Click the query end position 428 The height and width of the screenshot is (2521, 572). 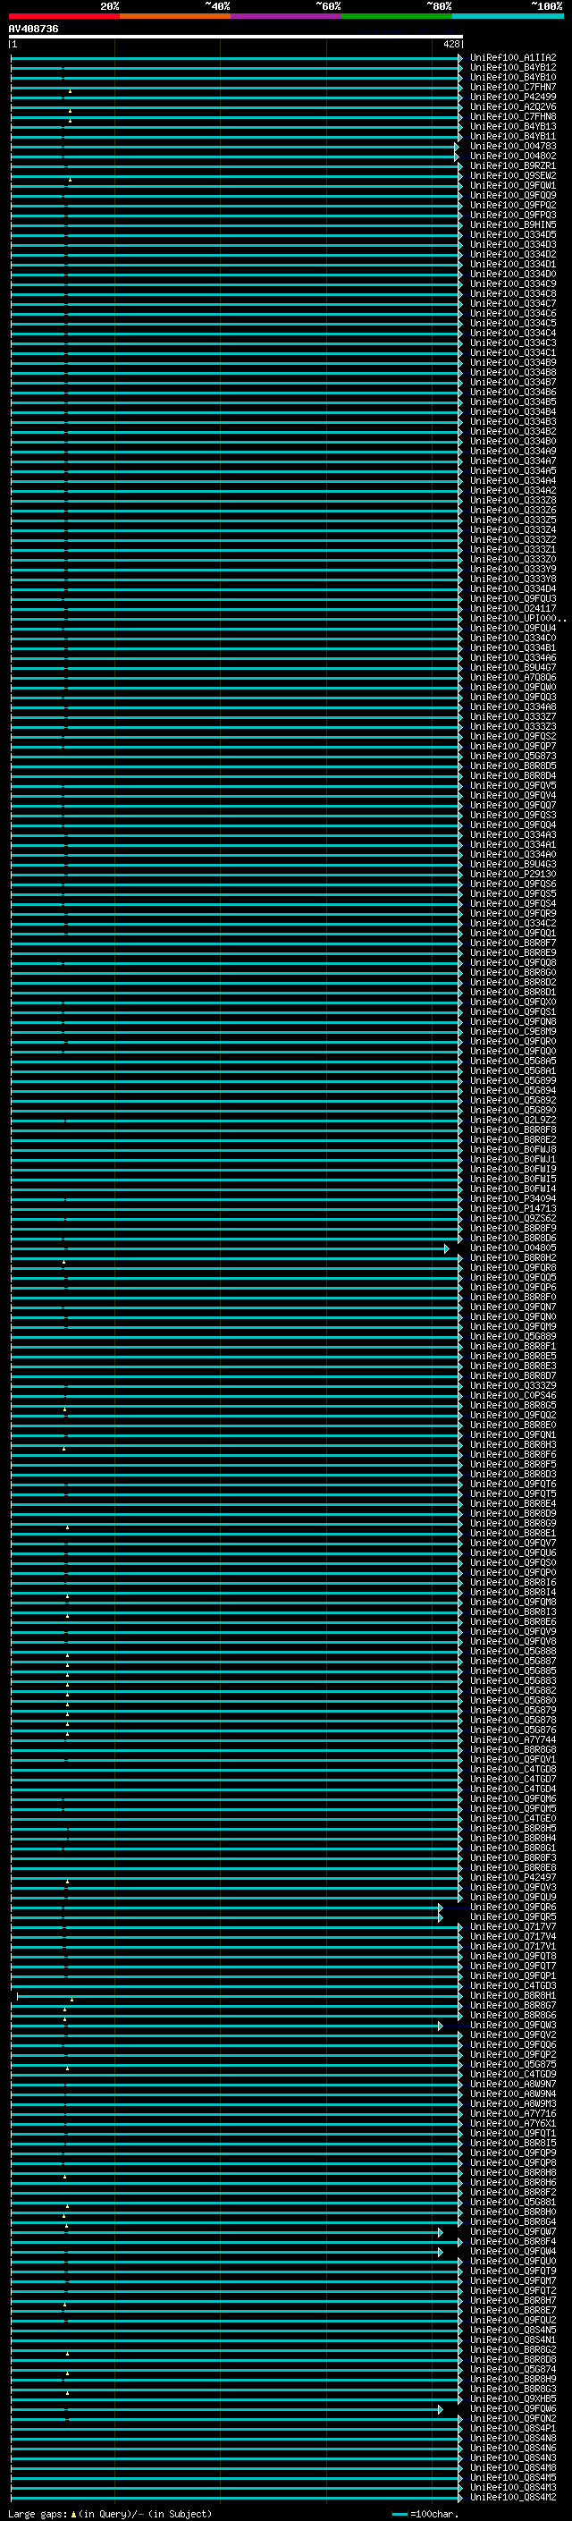pos(450,44)
